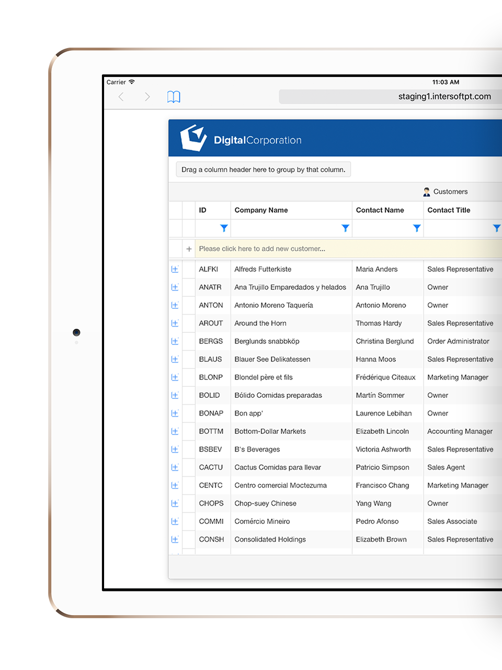Expand the BOTTM child rows
The image size is (502, 670).
point(175,431)
